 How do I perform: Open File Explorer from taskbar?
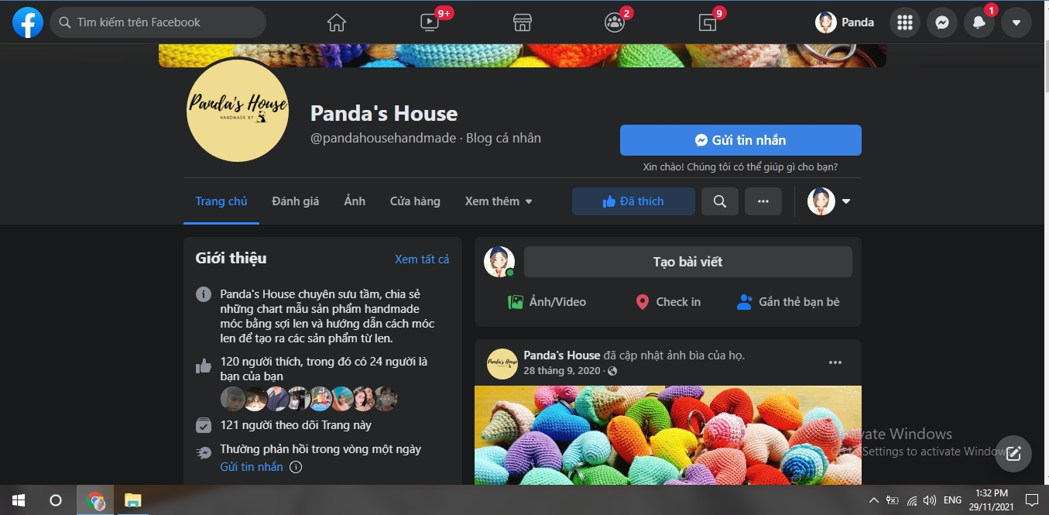[x=133, y=500]
